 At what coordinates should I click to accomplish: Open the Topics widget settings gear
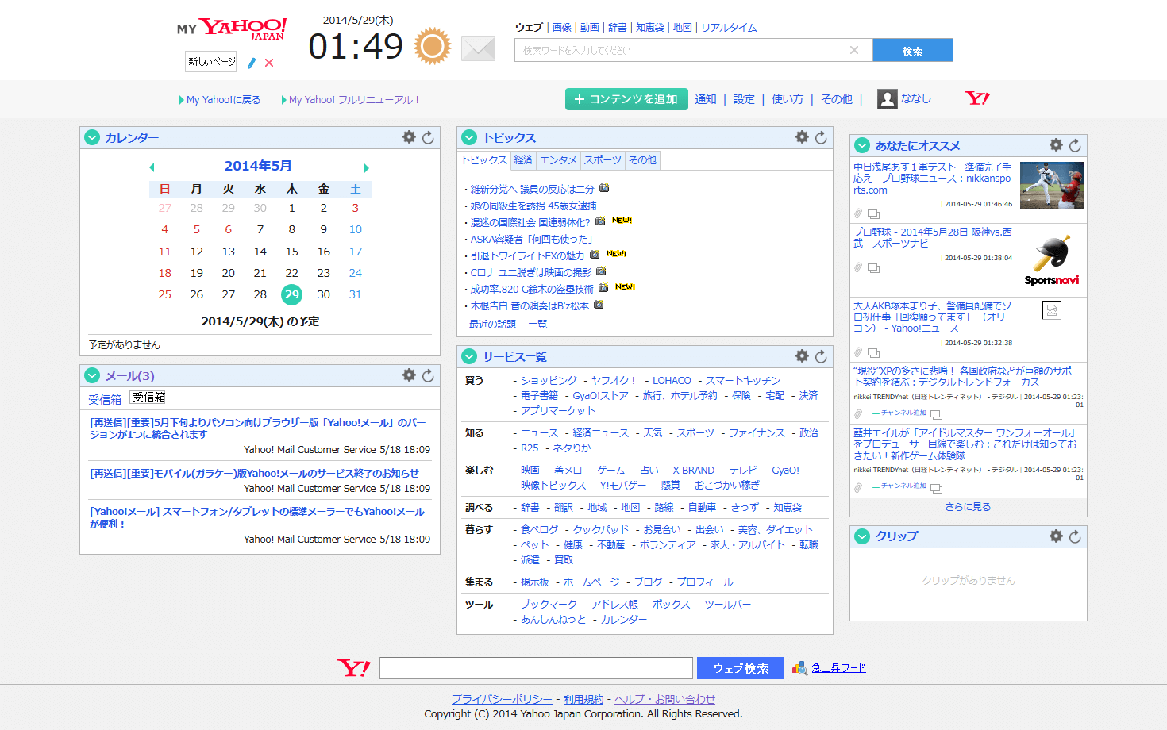[802, 136]
